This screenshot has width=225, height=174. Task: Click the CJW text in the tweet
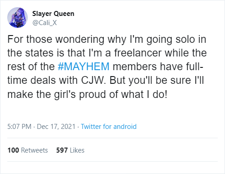pos(93,80)
